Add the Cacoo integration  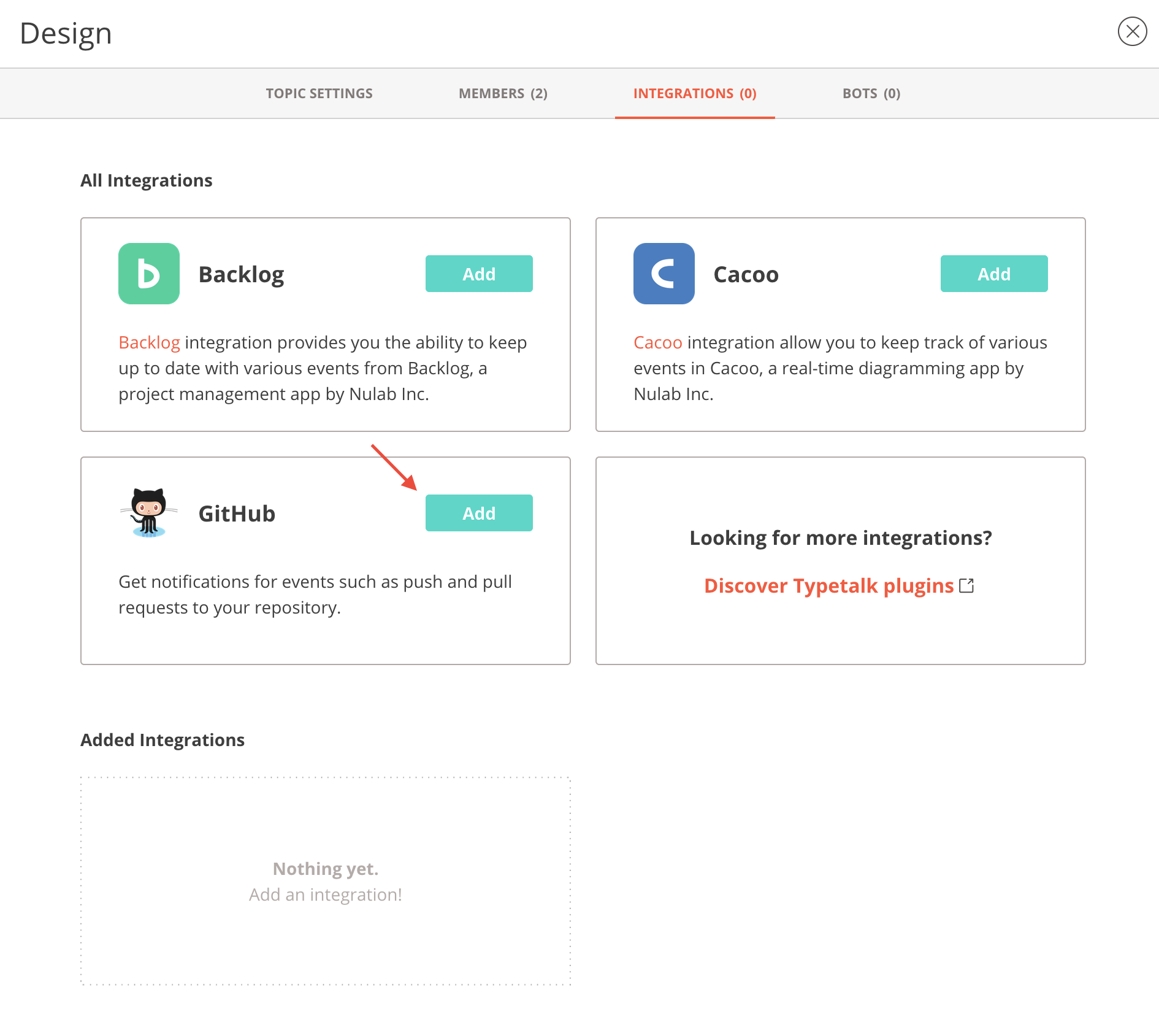pyautogui.click(x=994, y=274)
